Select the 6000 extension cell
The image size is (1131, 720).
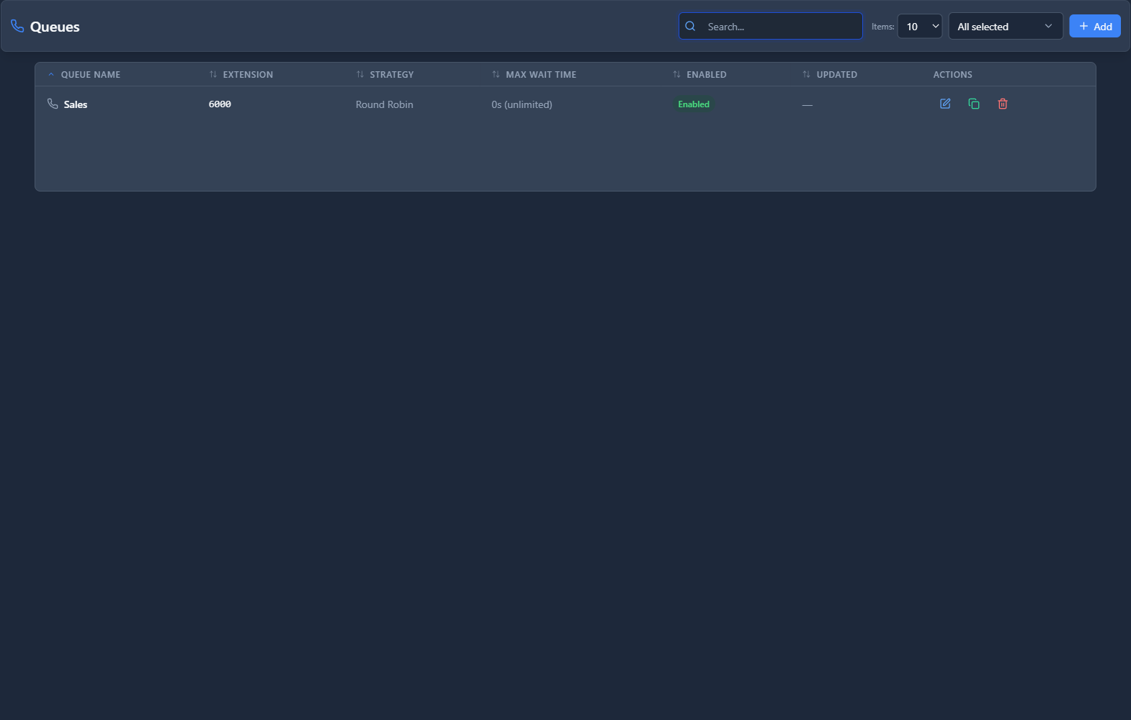[x=220, y=104]
